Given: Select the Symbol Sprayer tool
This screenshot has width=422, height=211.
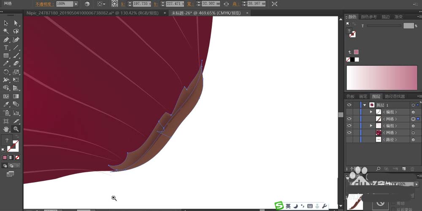Looking at the screenshot, I should click(6, 113).
